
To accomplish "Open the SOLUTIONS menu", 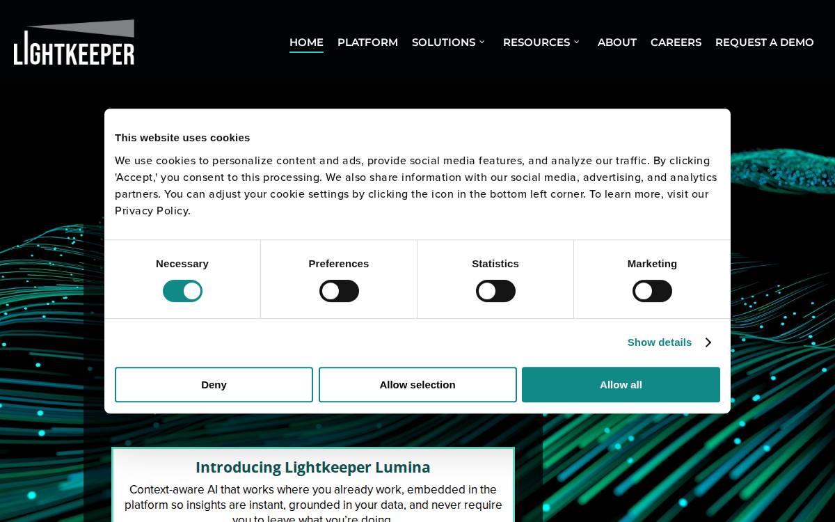I will (x=443, y=42).
